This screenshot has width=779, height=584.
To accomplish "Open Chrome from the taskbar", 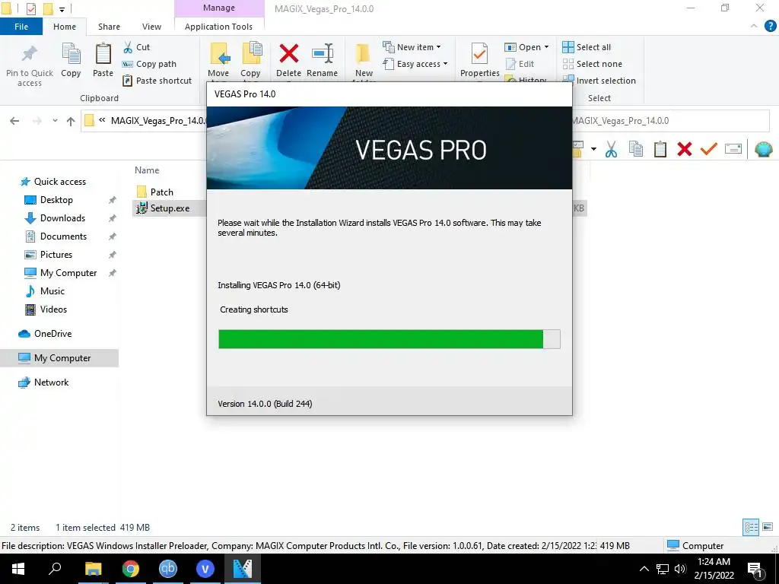I will pyautogui.click(x=131, y=569).
